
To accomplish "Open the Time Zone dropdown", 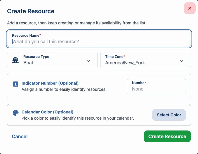I will [146, 60].
